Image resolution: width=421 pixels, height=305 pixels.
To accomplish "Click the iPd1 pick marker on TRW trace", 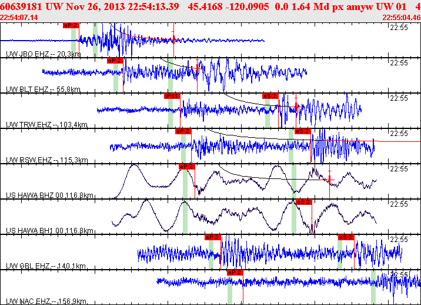I will (172, 96).
